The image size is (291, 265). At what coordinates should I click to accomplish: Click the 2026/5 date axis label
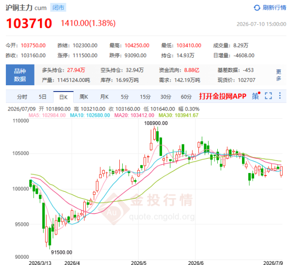pyautogui.click(x=139, y=263)
